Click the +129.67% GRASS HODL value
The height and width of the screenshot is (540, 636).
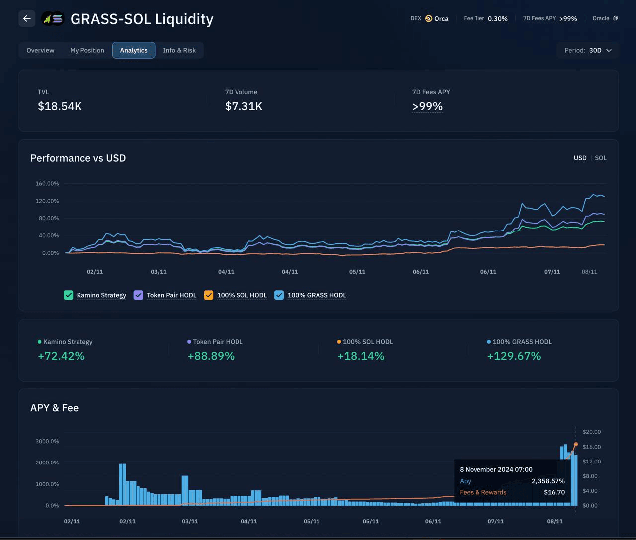click(x=514, y=356)
